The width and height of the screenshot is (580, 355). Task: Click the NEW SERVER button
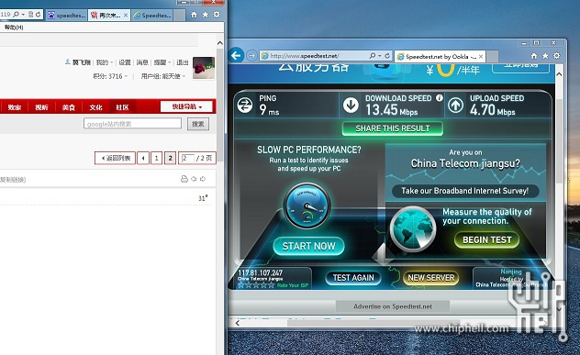pos(431,278)
